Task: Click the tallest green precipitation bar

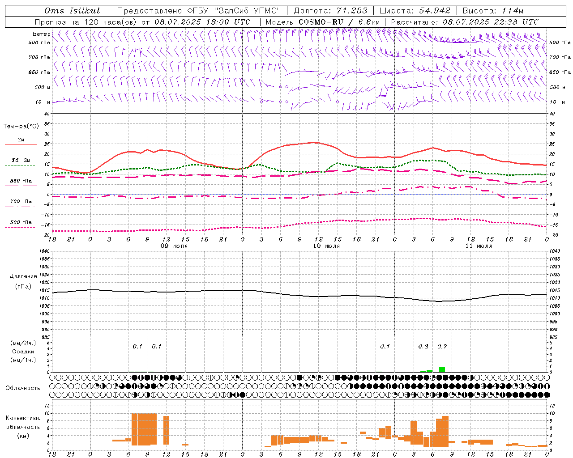Action: [442, 370]
